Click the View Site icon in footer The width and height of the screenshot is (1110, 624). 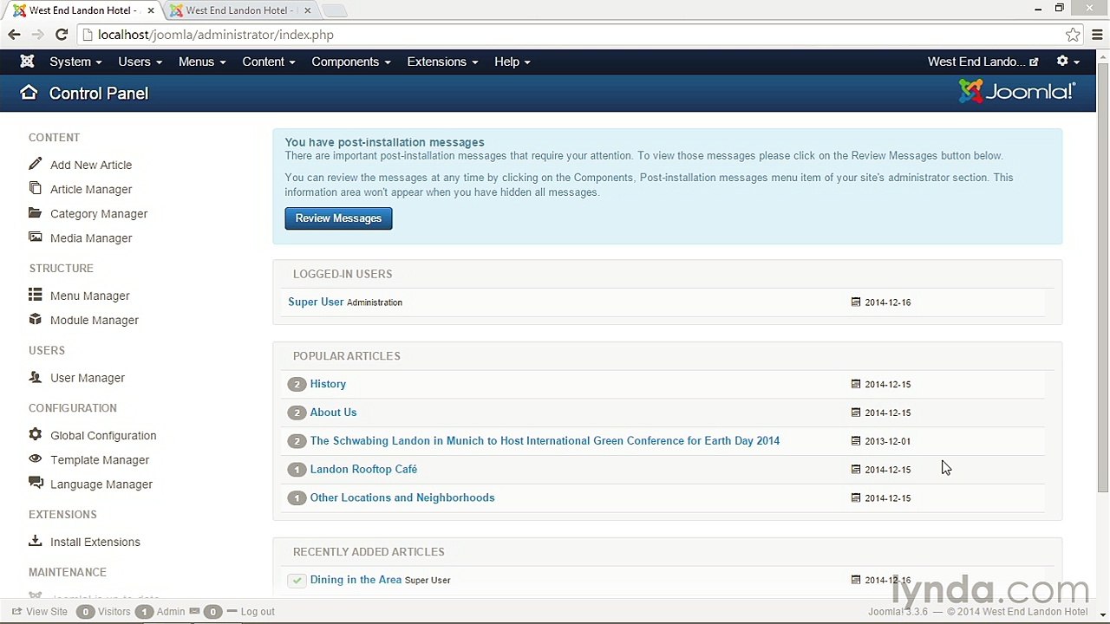[16, 611]
